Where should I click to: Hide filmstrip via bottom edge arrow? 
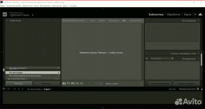[102, 108]
